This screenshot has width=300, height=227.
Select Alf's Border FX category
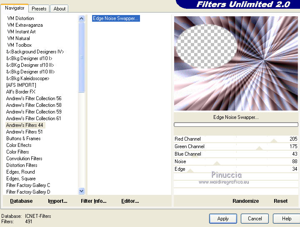click(x=21, y=92)
